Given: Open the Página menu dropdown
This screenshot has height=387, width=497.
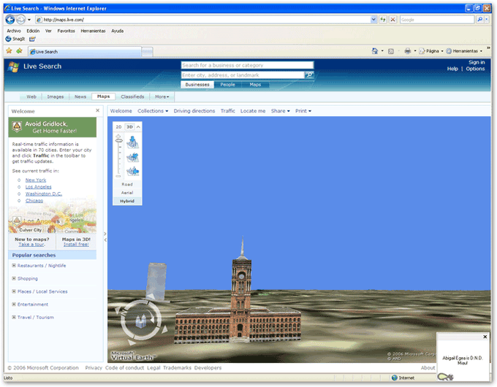Looking at the screenshot, I should point(431,51).
